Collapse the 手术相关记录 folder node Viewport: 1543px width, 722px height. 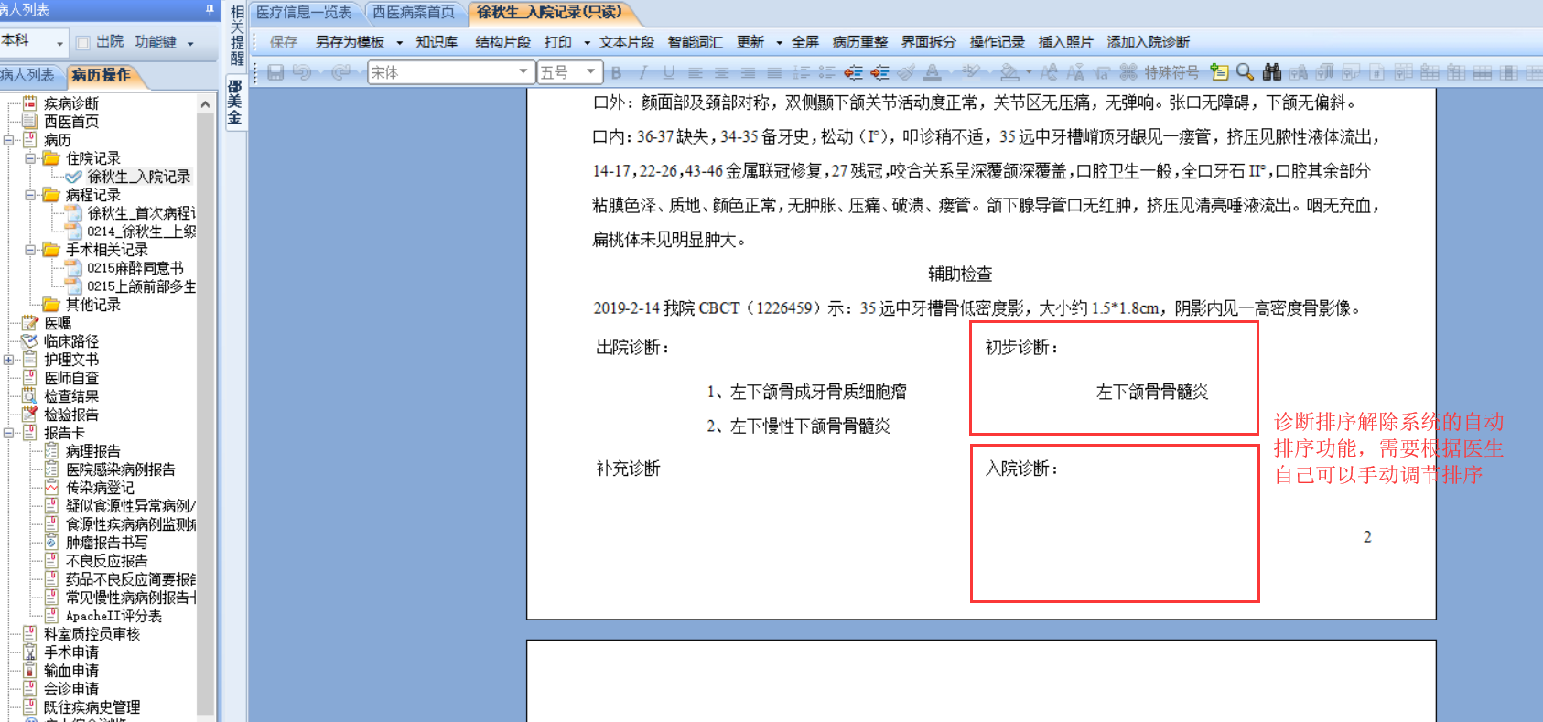click(x=30, y=250)
